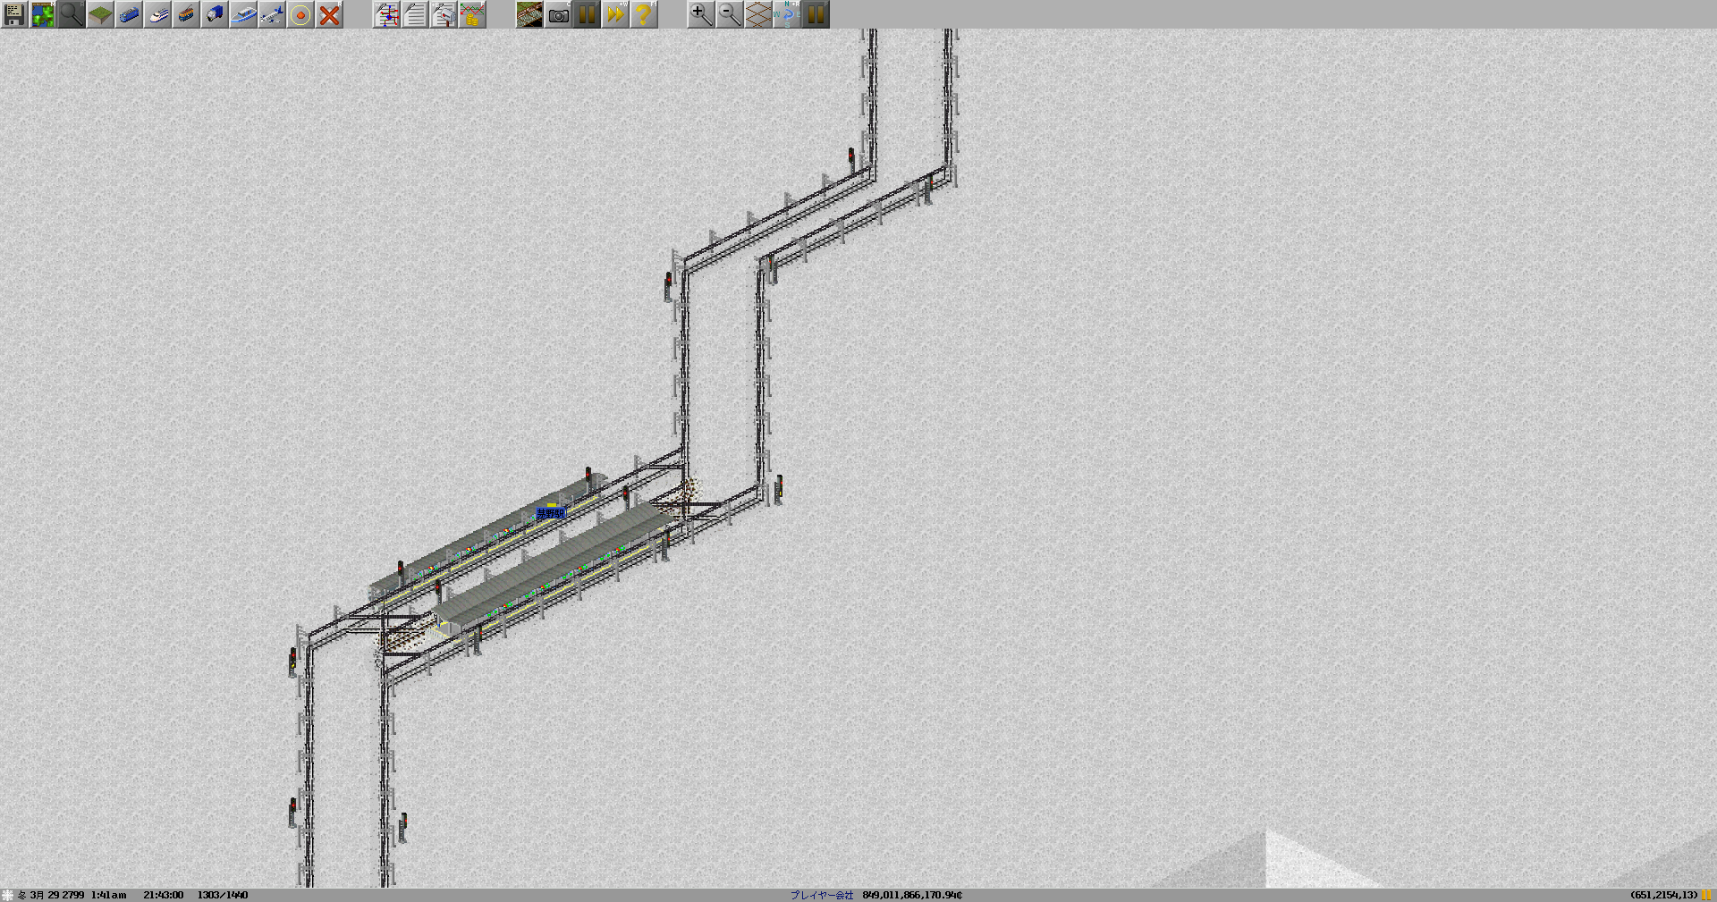The width and height of the screenshot is (1717, 902).
Task: Open the finances chart window
Action: coord(472,14)
